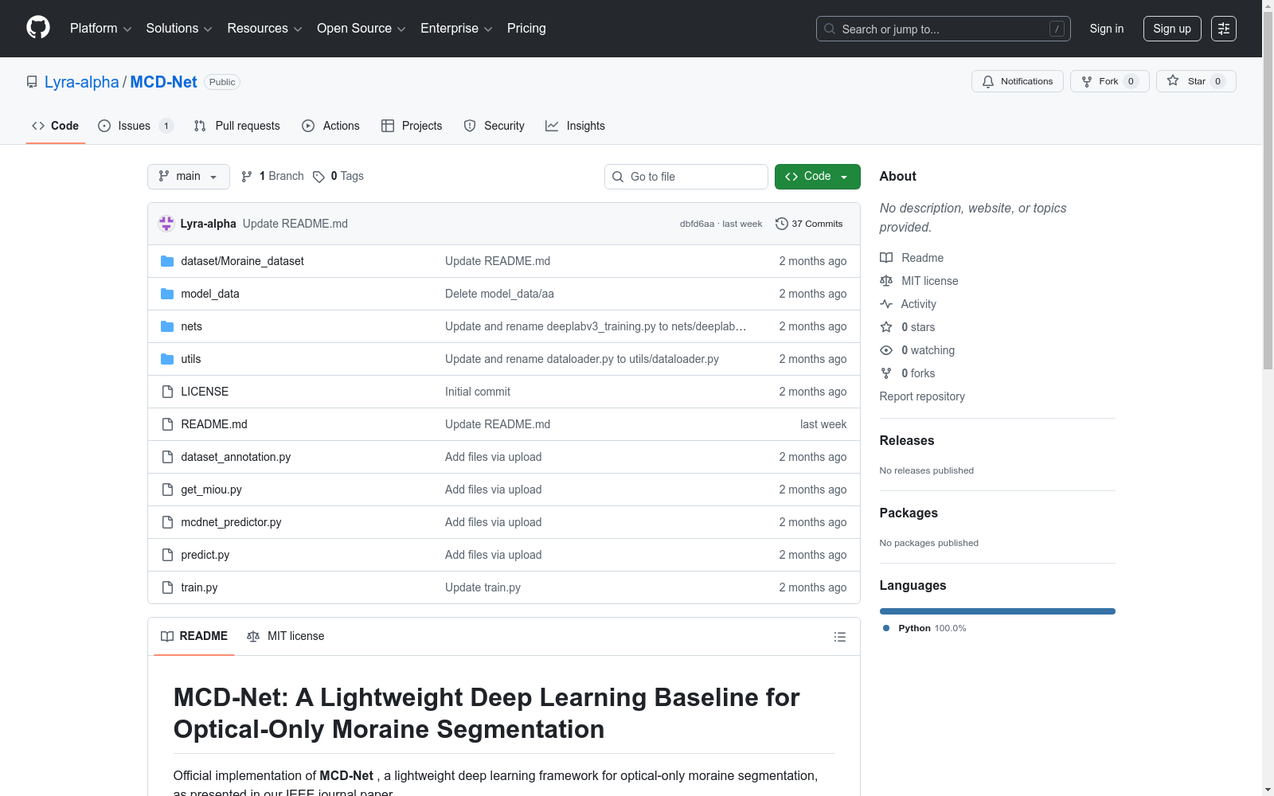Click the Sign up button
Viewport: 1274px width, 796px height.
coord(1172,29)
